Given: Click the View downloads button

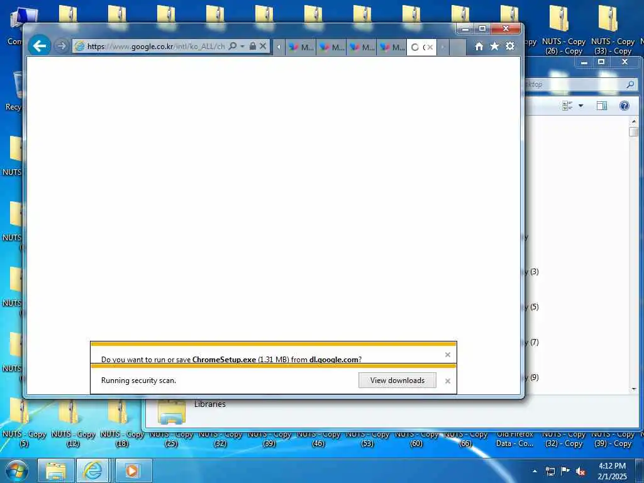Looking at the screenshot, I should click(x=397, y=380).
